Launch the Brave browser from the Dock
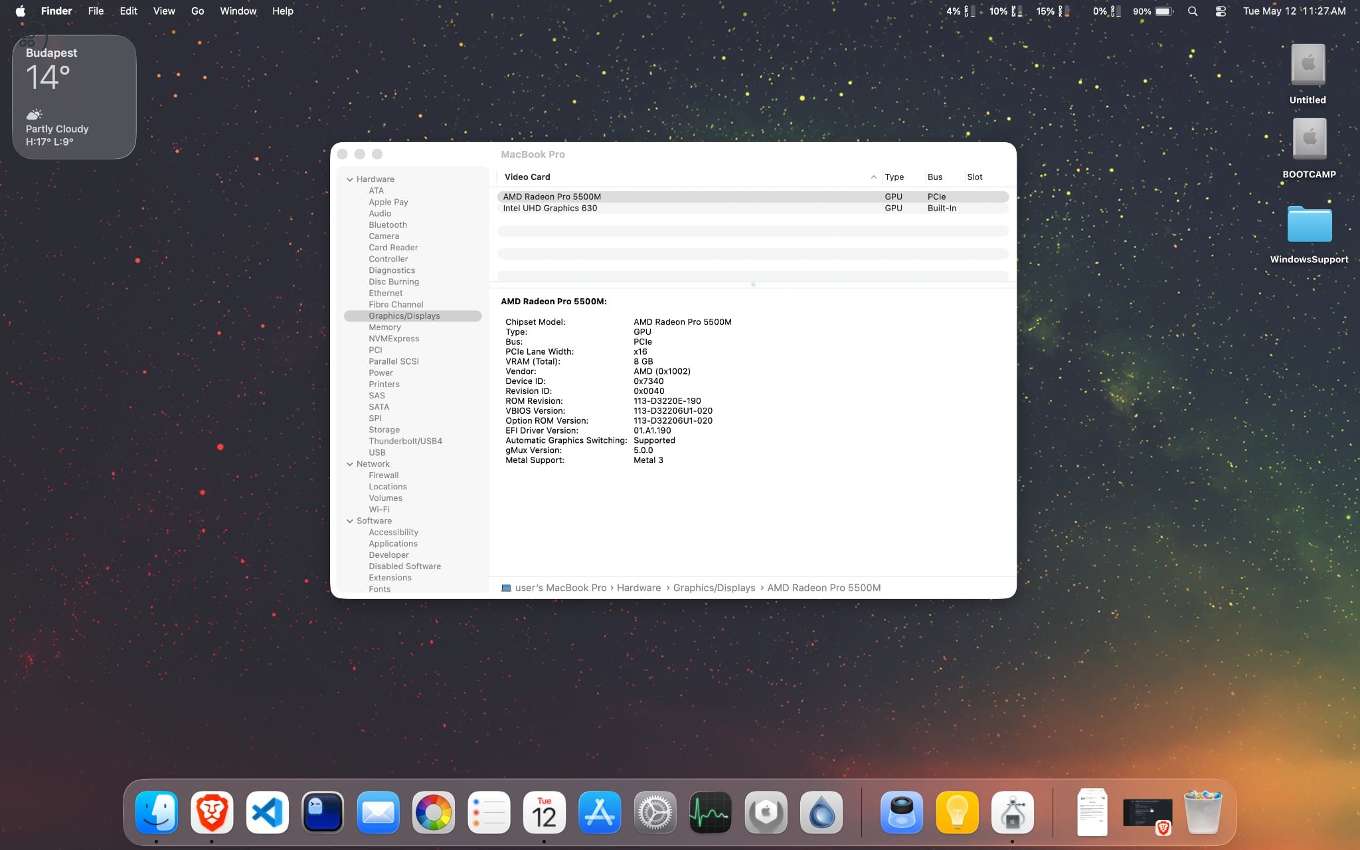The image size is (1360, 850). coord(212,812)
